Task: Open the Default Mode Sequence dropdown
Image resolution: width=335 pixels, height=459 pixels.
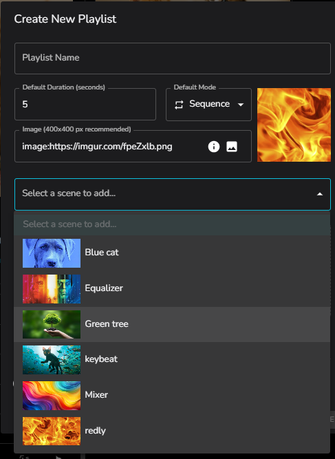Action: 208,105
